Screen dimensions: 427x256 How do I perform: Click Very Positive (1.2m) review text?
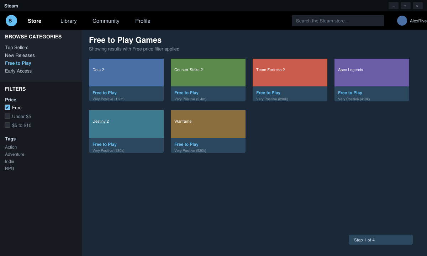tap(109, 99)
